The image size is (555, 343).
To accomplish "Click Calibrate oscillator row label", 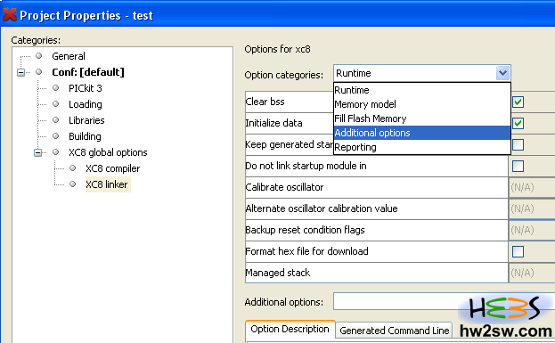I will 284,187.
